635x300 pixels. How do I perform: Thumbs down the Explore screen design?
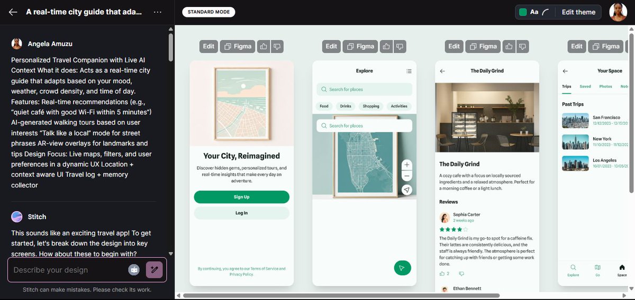coord(400,47)
